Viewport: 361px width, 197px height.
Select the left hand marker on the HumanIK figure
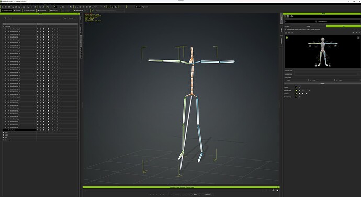click(x=335, y=46)
